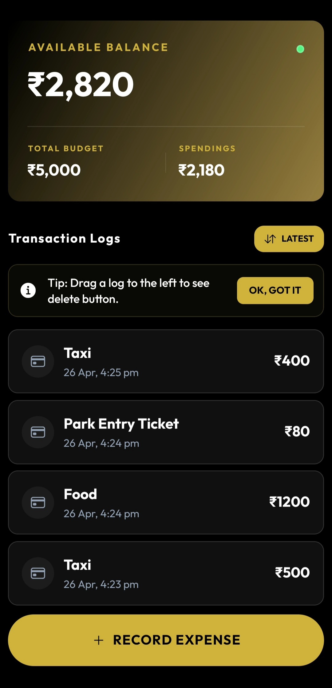Tap the card icon on the ₹500 Taxi log
This screenshot has width=332, height=688.
click(38, 573)
